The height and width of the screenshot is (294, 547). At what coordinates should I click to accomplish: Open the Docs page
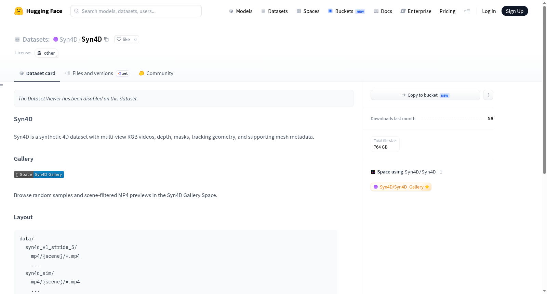point(383,11)
